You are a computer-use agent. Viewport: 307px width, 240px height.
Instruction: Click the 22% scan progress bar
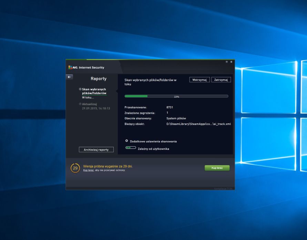pos(176,96)
